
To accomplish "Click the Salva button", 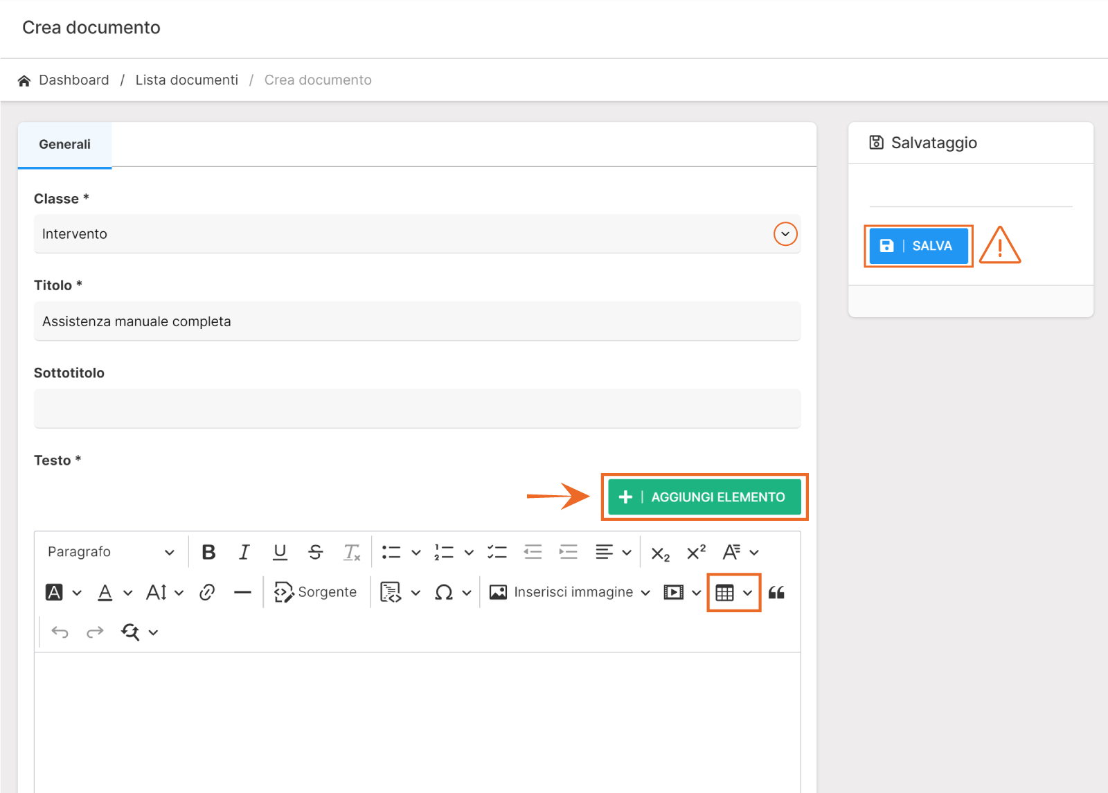I will 918,246.
